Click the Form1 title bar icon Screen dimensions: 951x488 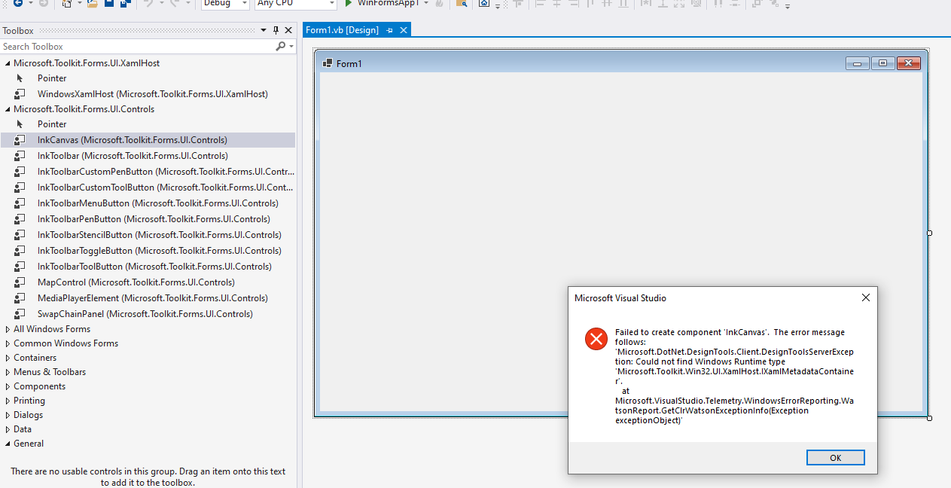tap(328, 63)
